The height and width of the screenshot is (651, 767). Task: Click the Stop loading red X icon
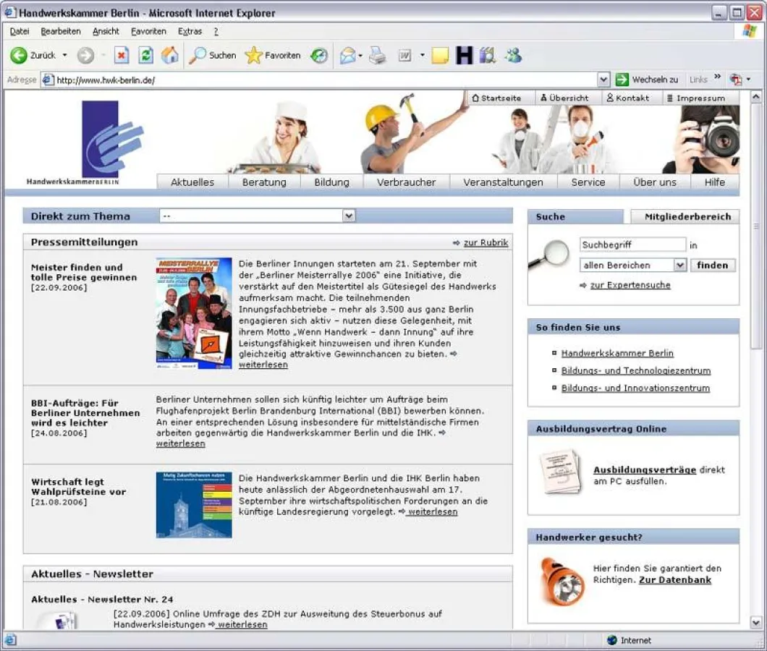[x=122, y=56]
